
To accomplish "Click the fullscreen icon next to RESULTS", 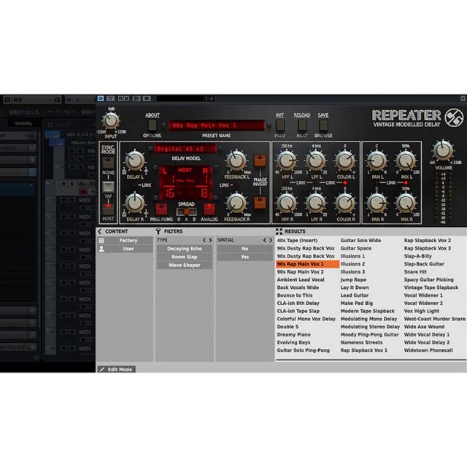I will tap(279, 231).
